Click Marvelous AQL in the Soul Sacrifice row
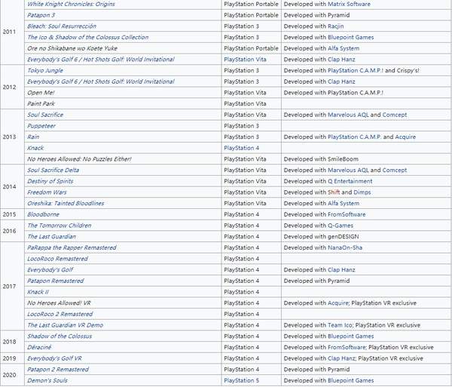 pyautogui.click(x=348, y=115)
